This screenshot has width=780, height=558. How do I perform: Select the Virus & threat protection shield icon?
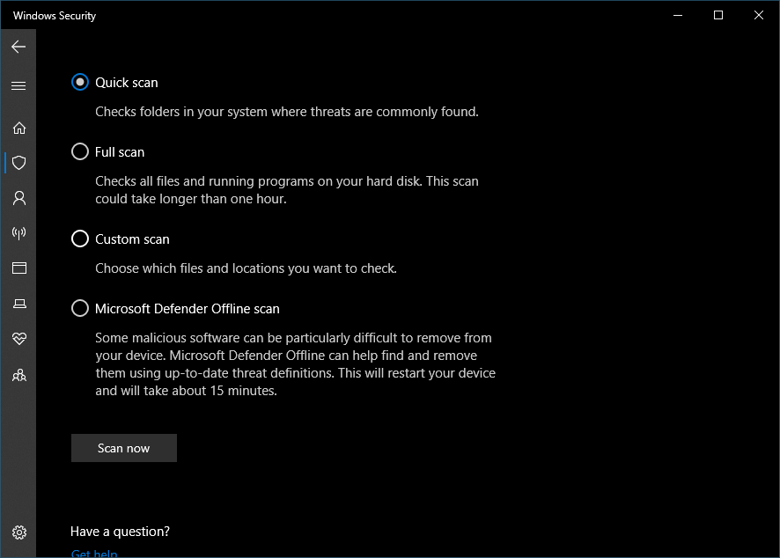(18, 163)
